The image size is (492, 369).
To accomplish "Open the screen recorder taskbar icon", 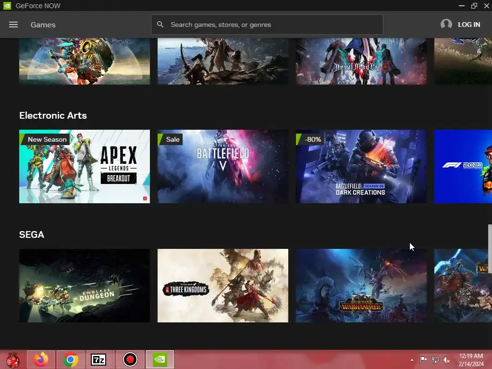I will [130, 359].
